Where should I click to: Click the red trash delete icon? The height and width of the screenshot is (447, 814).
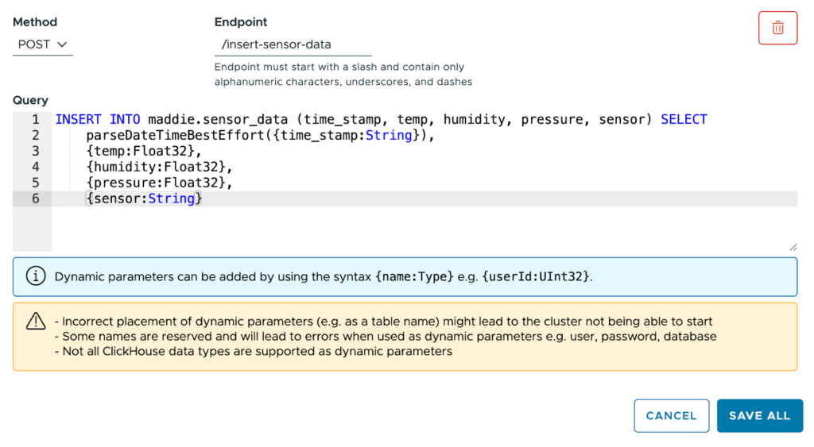click(x=777, y=28)
